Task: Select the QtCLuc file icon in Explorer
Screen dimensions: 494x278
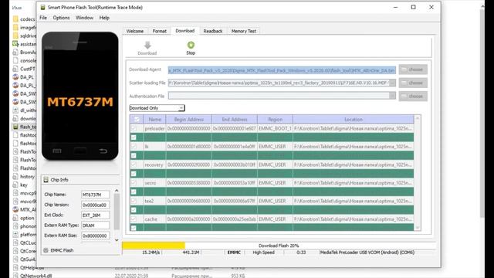Action: tap(15, 242)
